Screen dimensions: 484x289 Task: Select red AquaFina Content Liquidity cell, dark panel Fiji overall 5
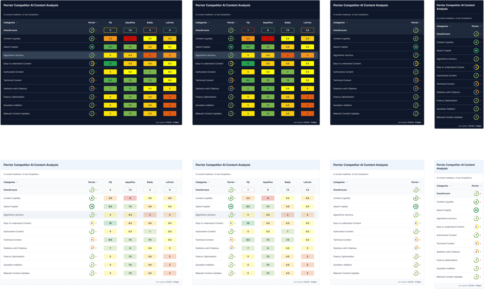(x=130, y=39)
